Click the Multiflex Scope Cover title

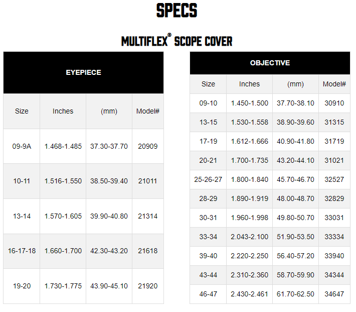click(x=177, y=40)
